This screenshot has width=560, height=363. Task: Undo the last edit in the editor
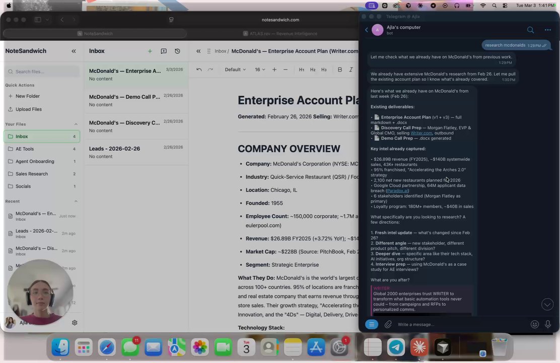tap(199, 70)
